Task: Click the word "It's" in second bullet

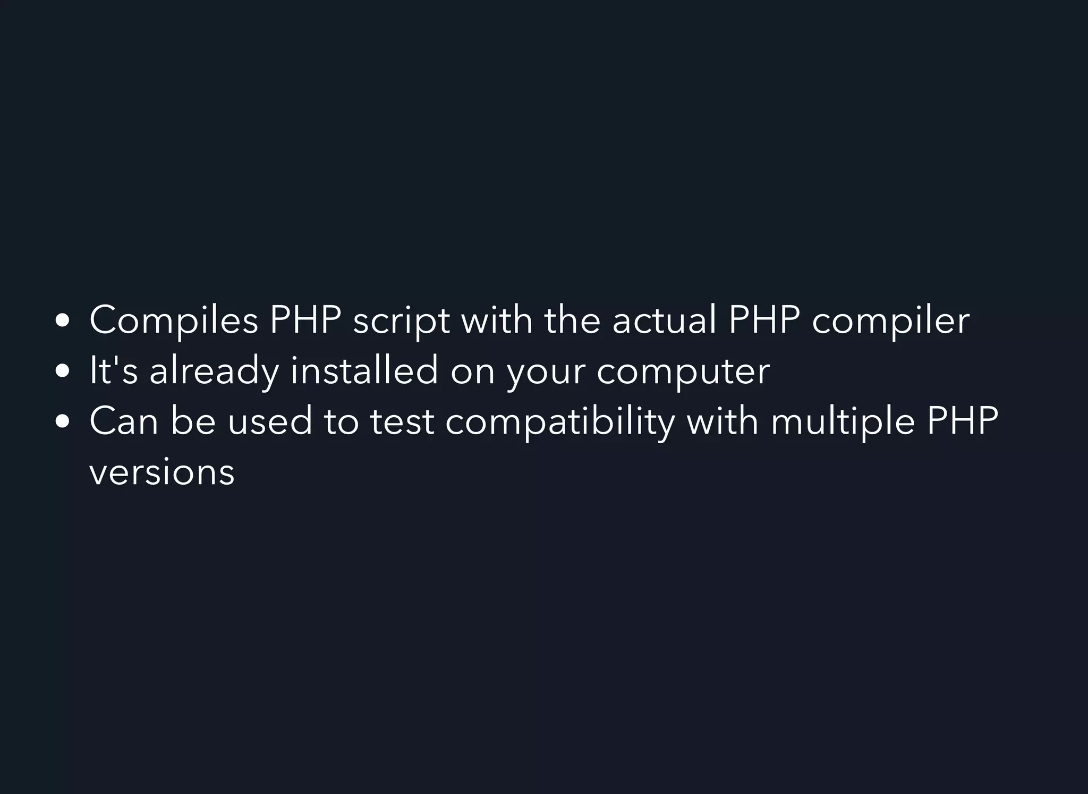Action: click(114, 370)
